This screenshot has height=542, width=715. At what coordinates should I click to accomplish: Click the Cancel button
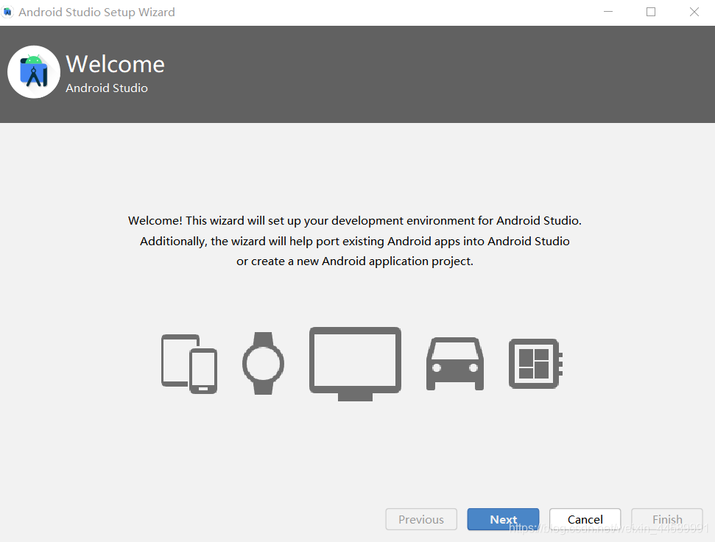tap(585, 519)
